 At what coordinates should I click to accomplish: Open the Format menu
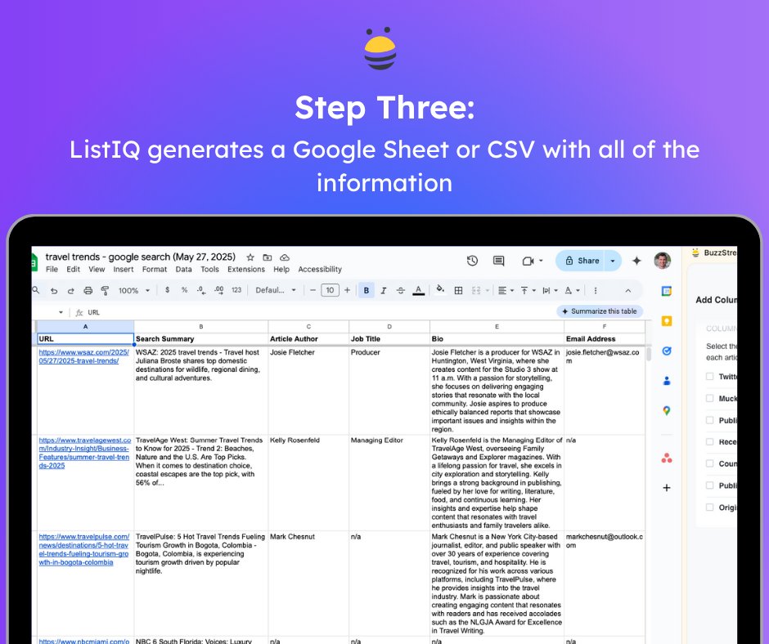click(x=155, y=270)
